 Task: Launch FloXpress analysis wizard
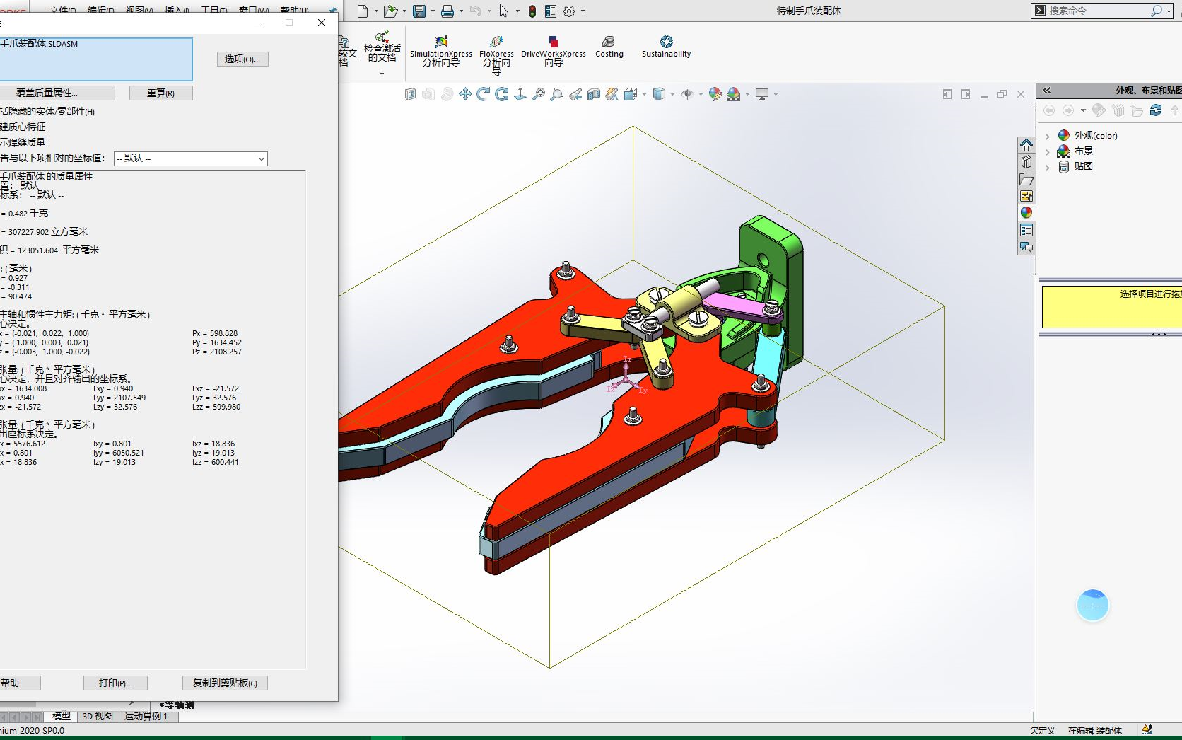click(496, 55)
